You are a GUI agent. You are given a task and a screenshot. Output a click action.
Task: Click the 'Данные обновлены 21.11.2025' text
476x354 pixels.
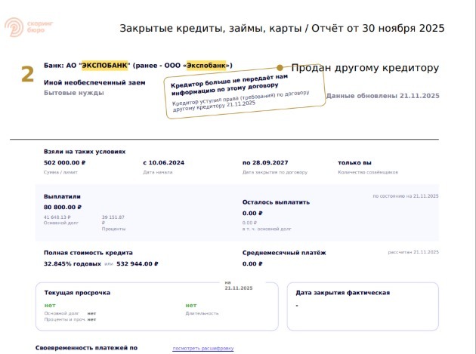[382, 96]
